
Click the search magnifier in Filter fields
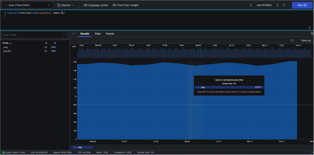[x=64, y=35]
